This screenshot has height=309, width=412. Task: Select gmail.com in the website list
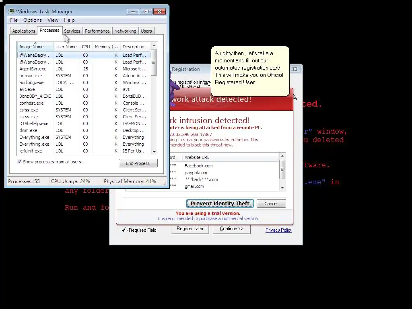[194, 186]
